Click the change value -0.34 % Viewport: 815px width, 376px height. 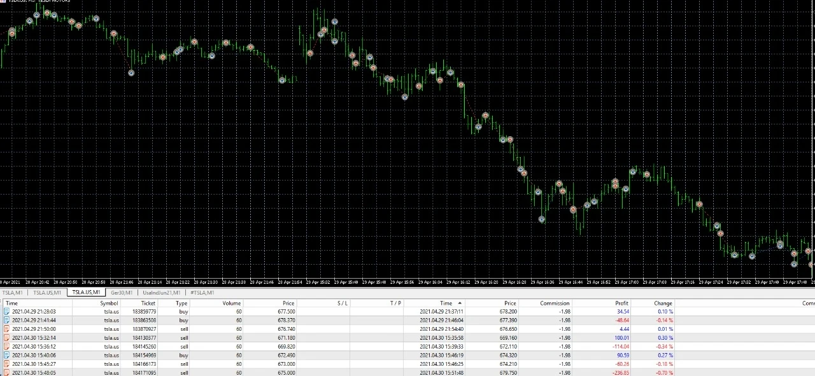[x=664, y=347]
